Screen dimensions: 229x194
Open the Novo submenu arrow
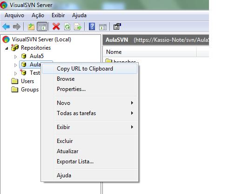point(132,103)
